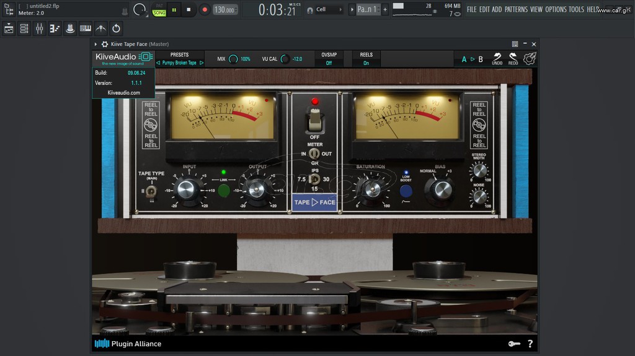
Task: Click the SATURATION knob
Action: pos(372,189)
